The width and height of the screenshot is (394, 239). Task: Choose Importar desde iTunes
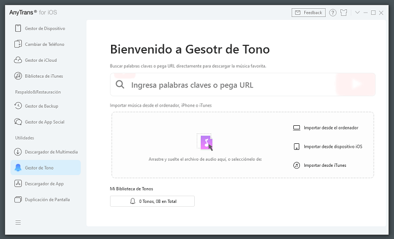coord(325,166)
